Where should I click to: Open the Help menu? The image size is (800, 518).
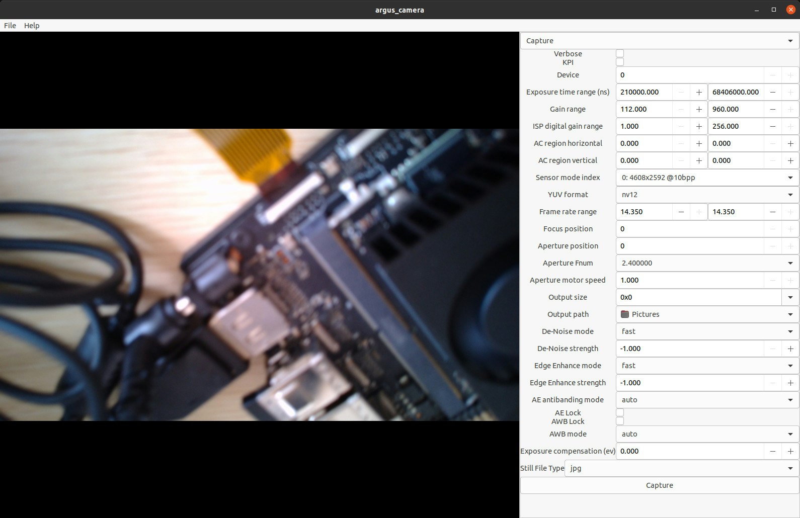coord(32,26)
